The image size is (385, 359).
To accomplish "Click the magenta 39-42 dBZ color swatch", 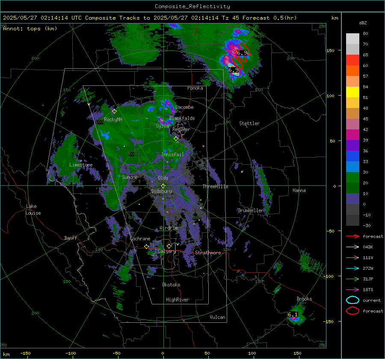I will (x=352, y=135).
